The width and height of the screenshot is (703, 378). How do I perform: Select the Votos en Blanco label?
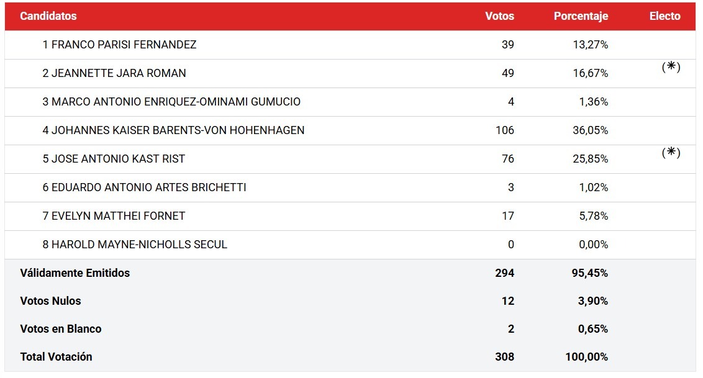[61, 329]
